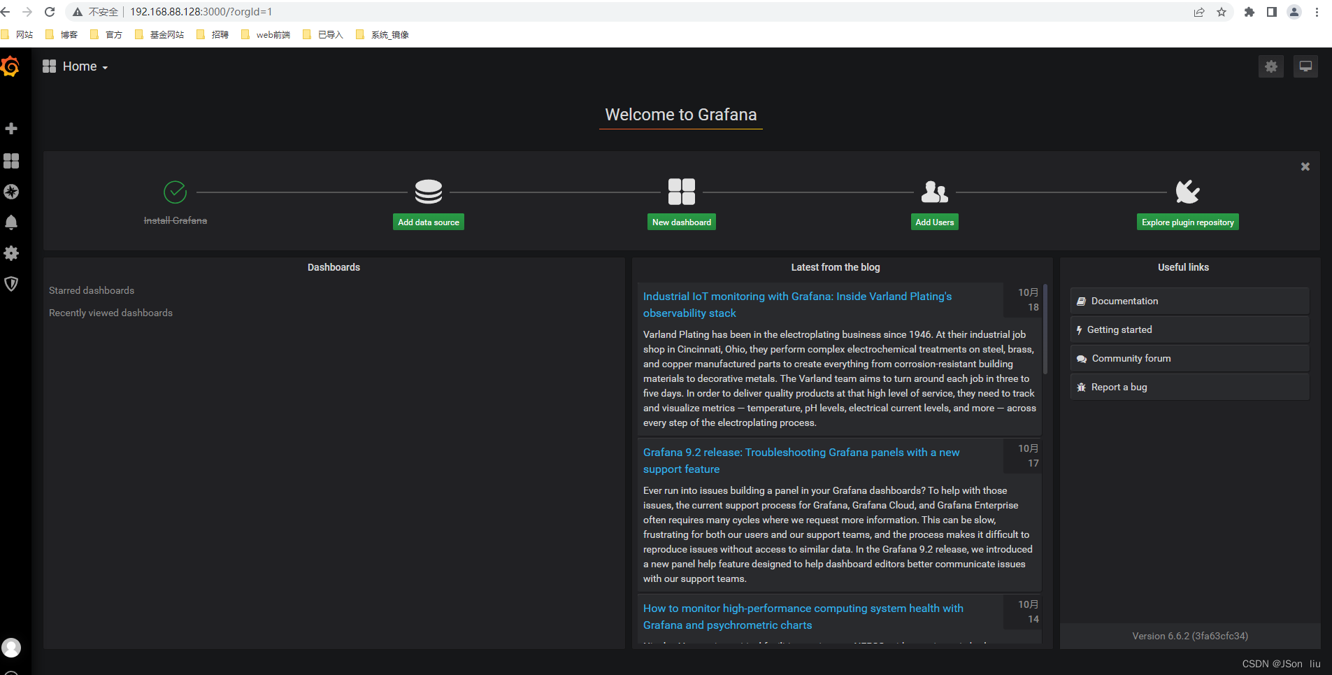Image resolution: width=1332 pixels, height=675 pixels.
Task: Open the web前端 bookmark folder
Action: tap(266, 34)
